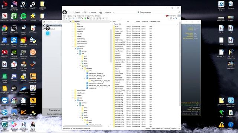Screen dimensions: 238x133
Task: Open the Google Docs desktop shortcut
Action: pyautogui.click(x=4, y=41)
